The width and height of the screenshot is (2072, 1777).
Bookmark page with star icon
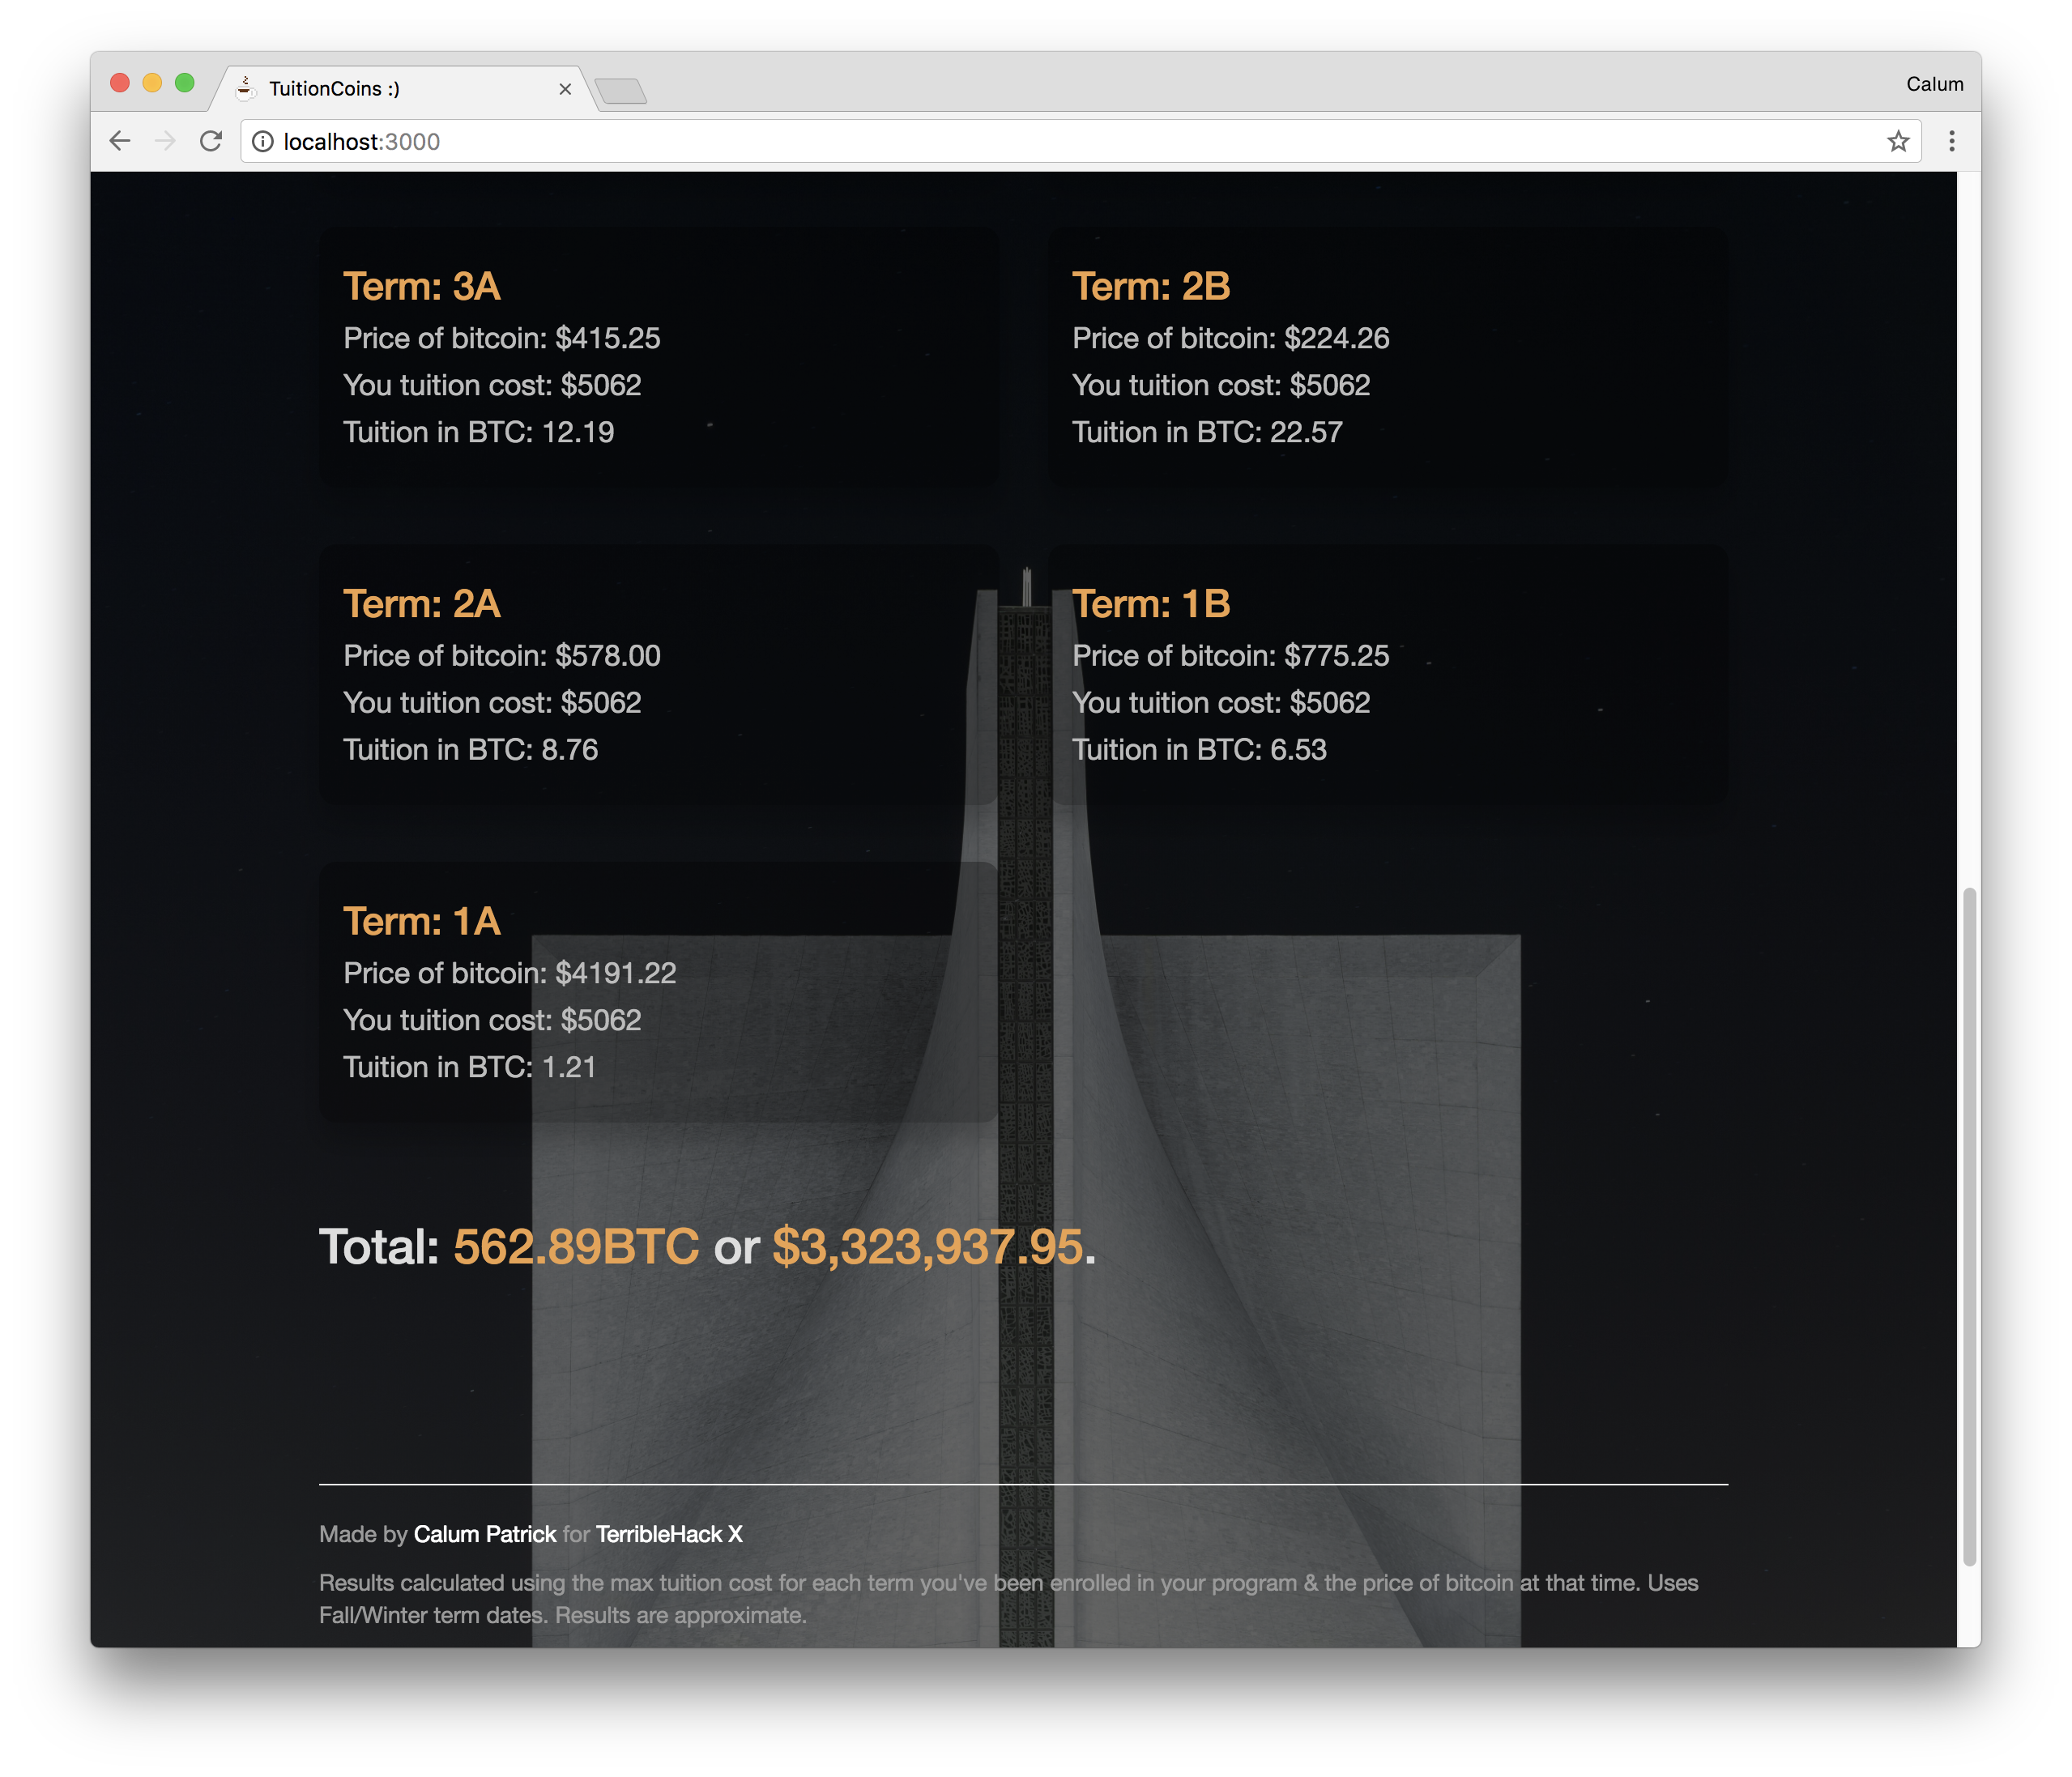click(1897, 141)
